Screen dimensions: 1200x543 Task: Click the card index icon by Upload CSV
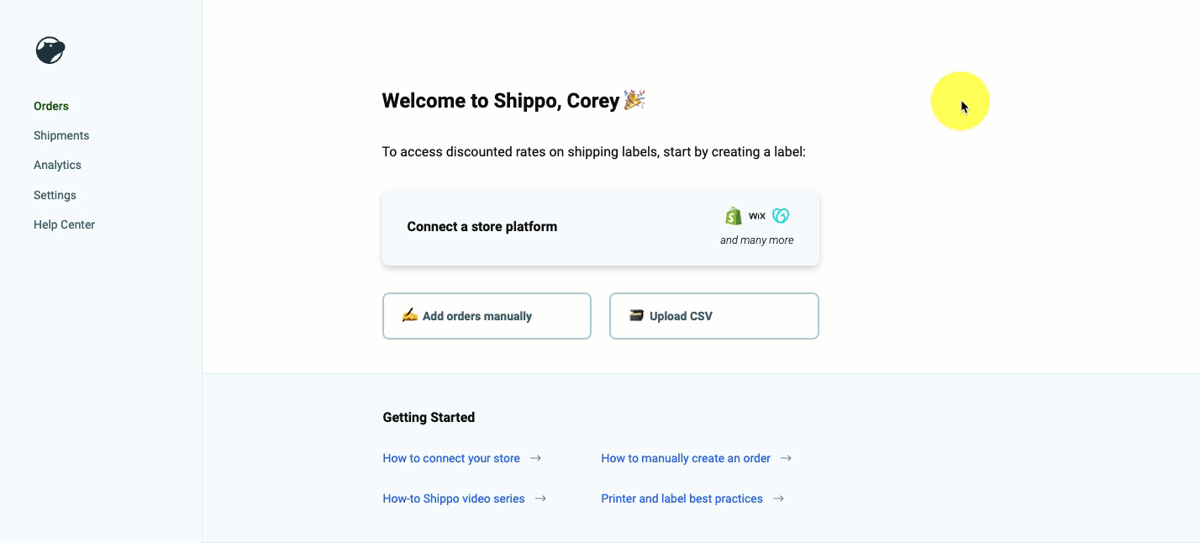point(636,315)
